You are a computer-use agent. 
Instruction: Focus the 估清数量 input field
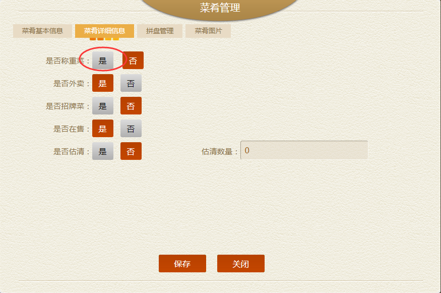pos(304,150)
